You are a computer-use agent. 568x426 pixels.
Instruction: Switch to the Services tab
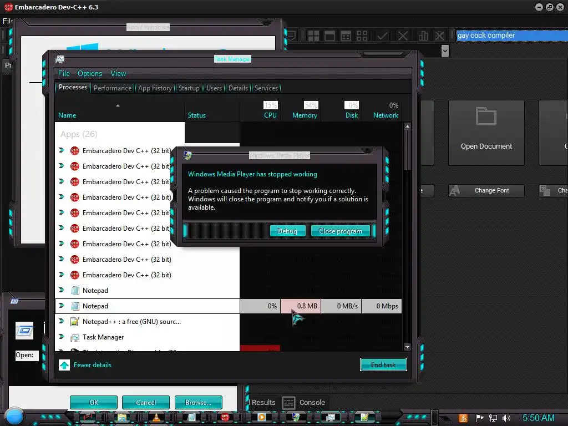[266, 88]
